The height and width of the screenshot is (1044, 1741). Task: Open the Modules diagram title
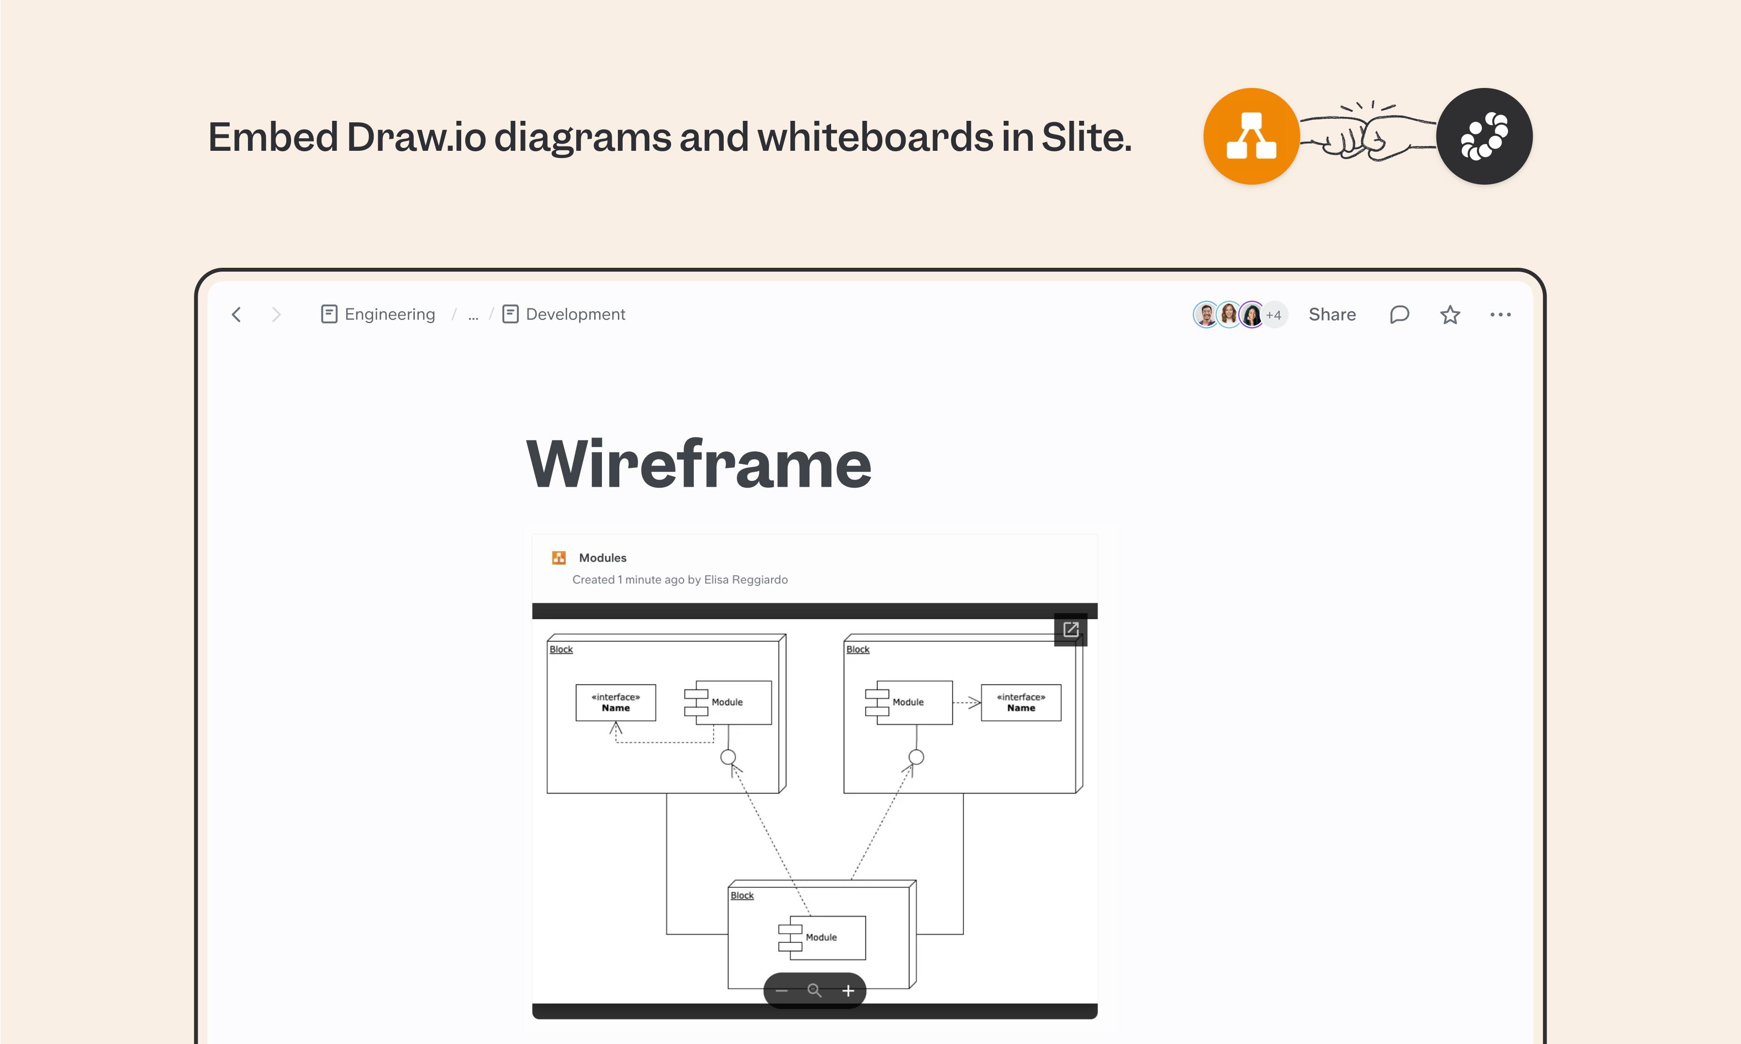point(602,558)
